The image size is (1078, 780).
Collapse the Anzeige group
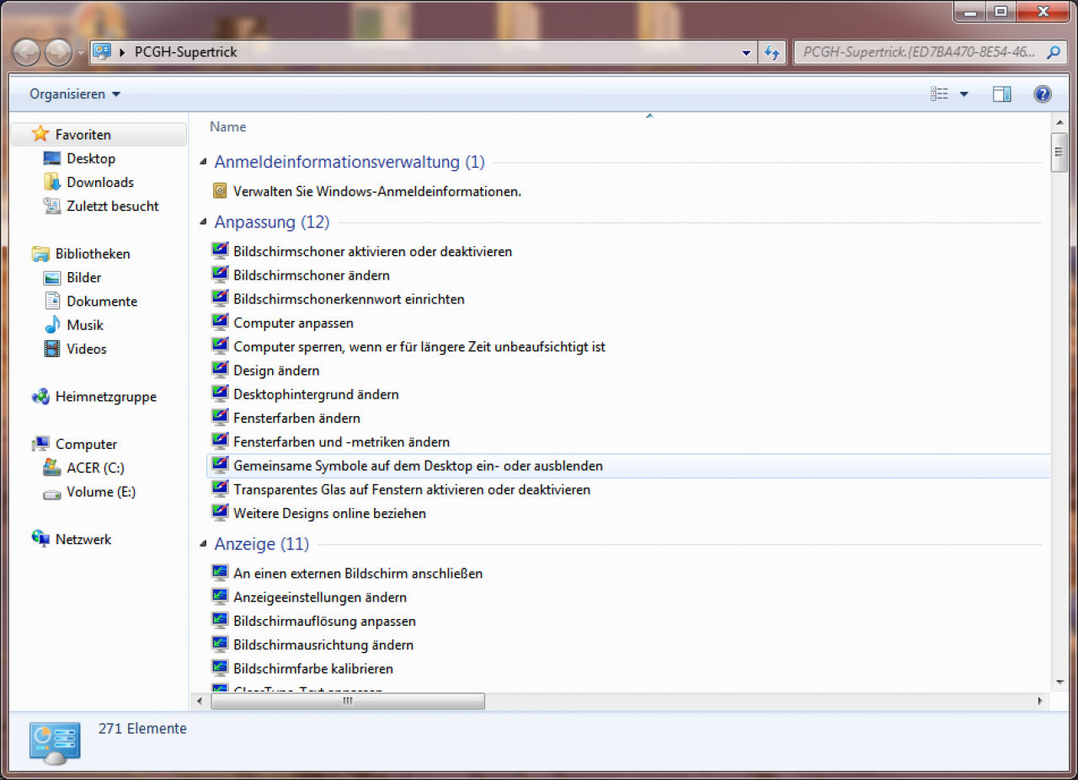pos(203,544)
